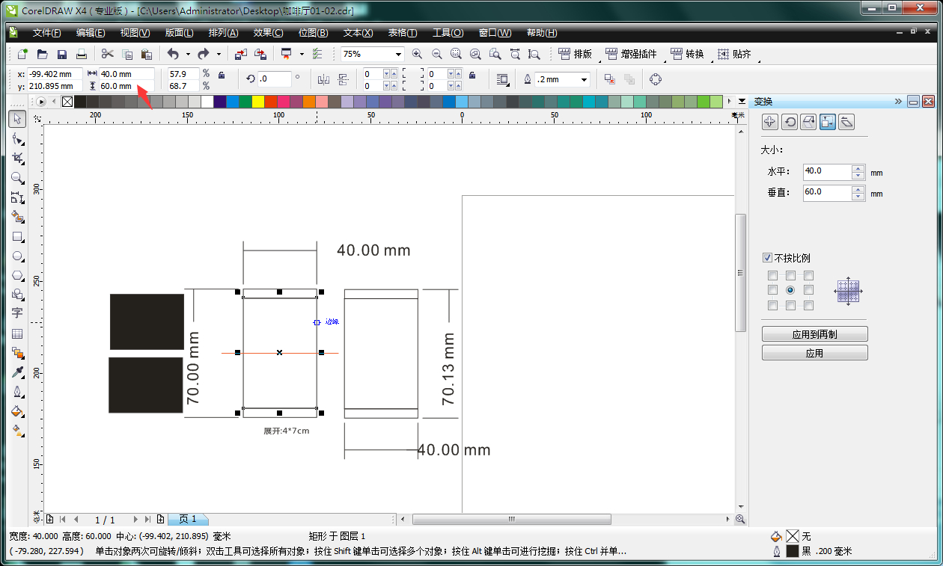The width and height of the screenshot is (943, 566).
Task: Select the Rectangle tool in toolbox
Action: click(17, 237)
